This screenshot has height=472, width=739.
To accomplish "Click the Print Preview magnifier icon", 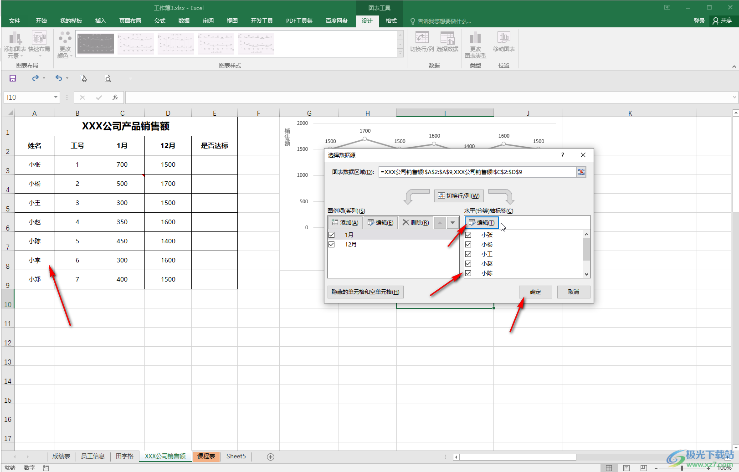I will coord(108,78).
